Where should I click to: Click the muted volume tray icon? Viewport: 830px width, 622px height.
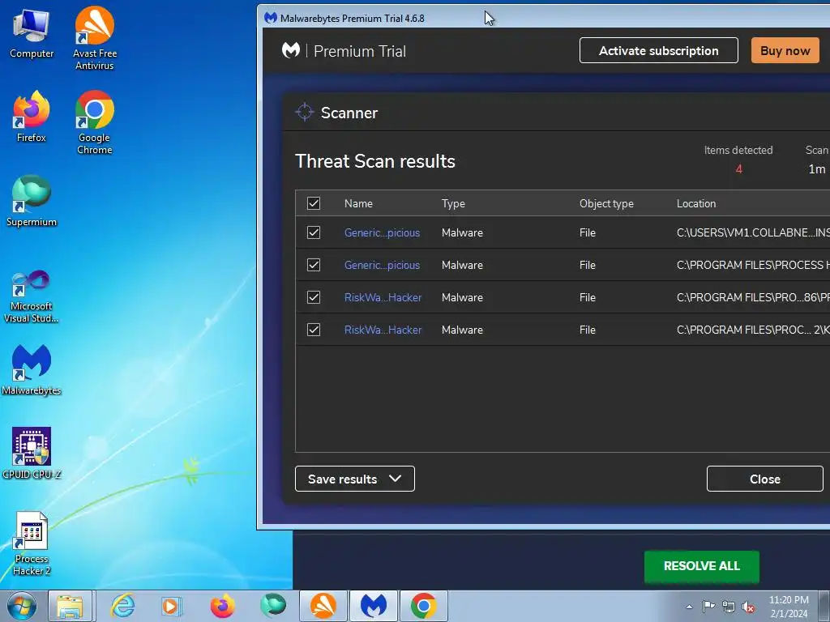click(x=748, y=607)
